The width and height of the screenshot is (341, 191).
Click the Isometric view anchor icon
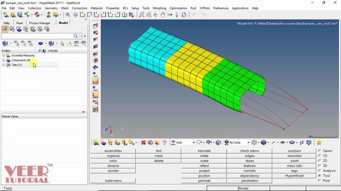[124, 15]
